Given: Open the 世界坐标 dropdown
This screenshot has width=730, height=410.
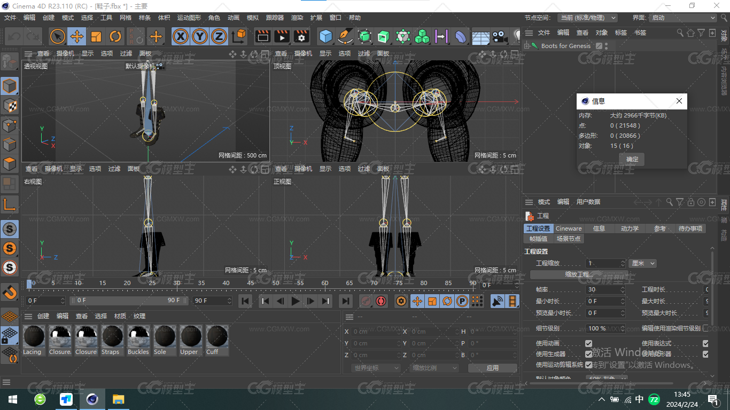Looking at the screenshot, I should pyautogui.click(x=376, y=368).
